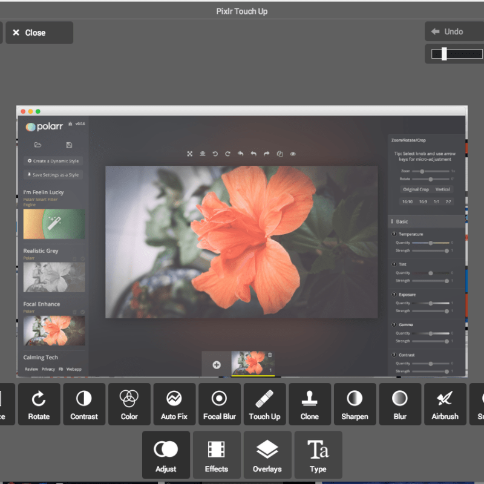Click the Undo button
The height and width of the screenshot is (484, 484).
tap(454, 31)
